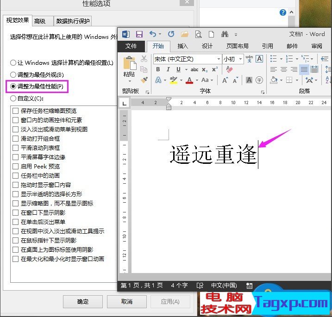This screenshot has width=332, height=317.
Task: Cut selection with the scissors icon
Action: pos(144,59)
